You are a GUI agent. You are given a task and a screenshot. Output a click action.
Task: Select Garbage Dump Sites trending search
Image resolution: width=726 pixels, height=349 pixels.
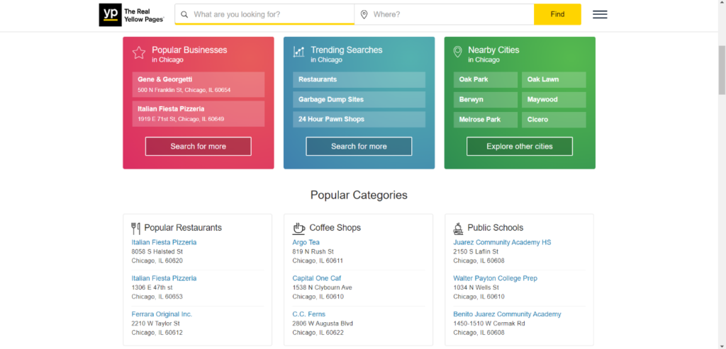point(359,99)
